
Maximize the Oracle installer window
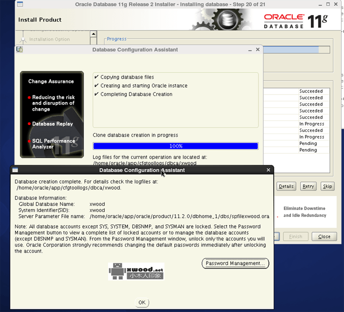coord(328,4)
